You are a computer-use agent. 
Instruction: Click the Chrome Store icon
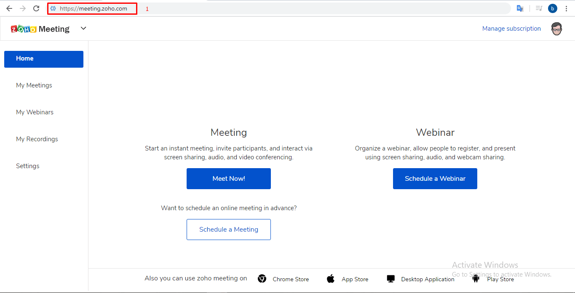(262, 279)
